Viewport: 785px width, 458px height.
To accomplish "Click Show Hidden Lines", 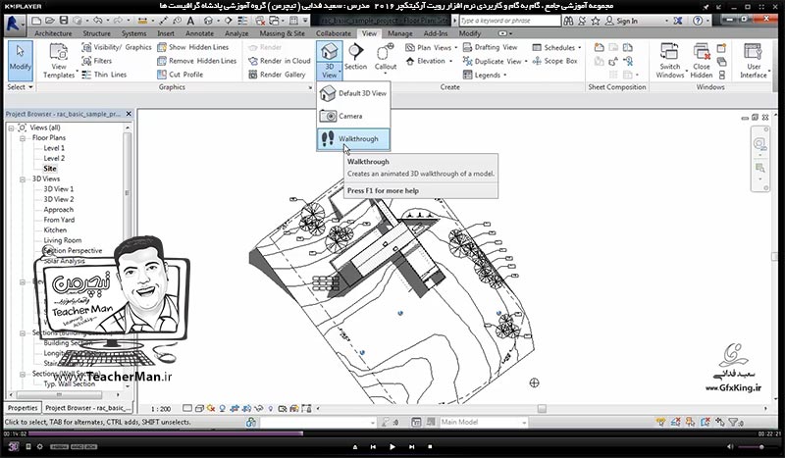I will 192,47.
